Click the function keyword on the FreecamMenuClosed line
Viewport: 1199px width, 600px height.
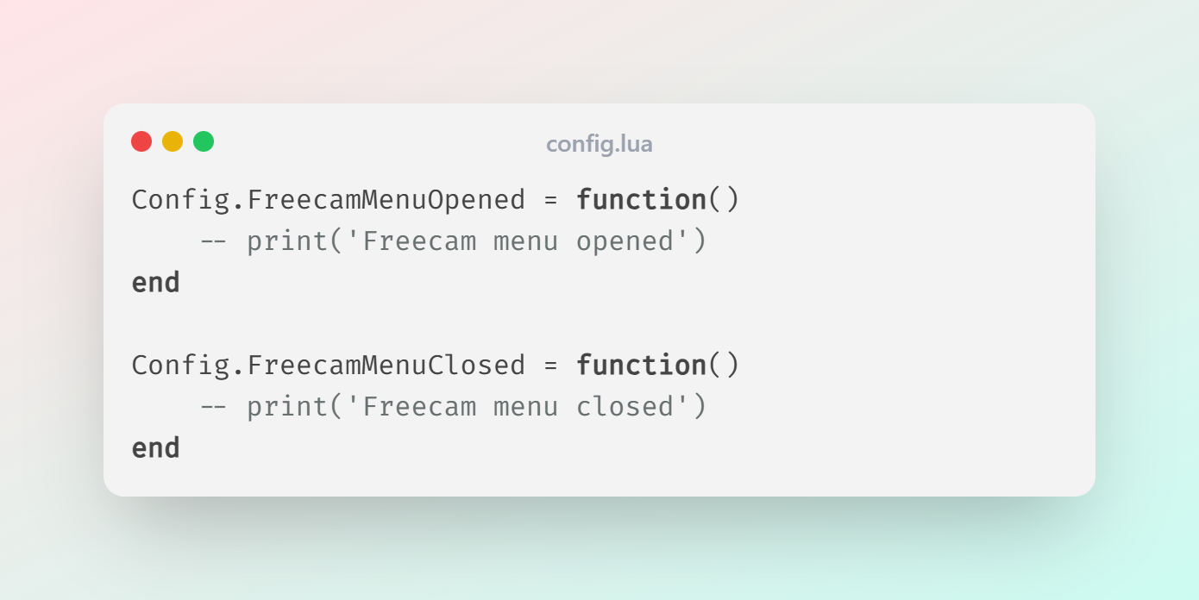(642, 366)
